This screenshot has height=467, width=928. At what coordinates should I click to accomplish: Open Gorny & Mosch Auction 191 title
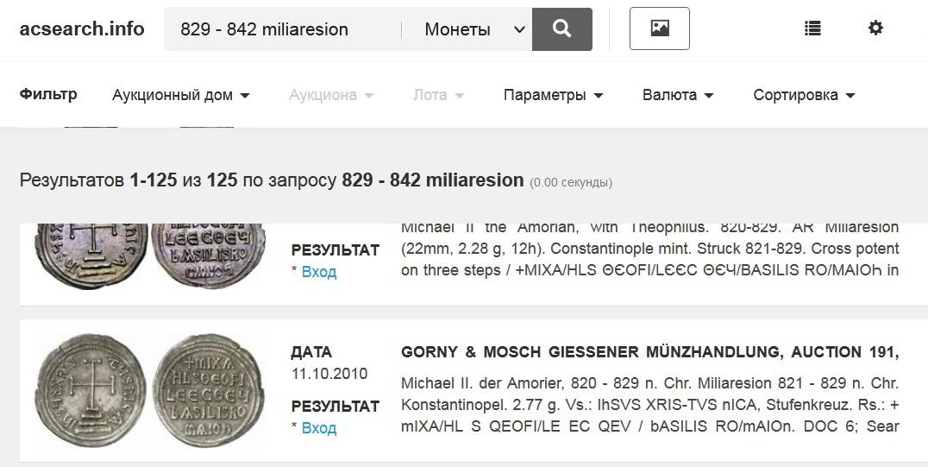click(649, 352)
